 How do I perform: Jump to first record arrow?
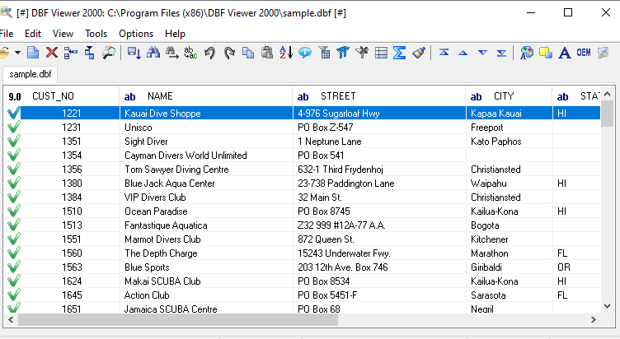[444, 52]
